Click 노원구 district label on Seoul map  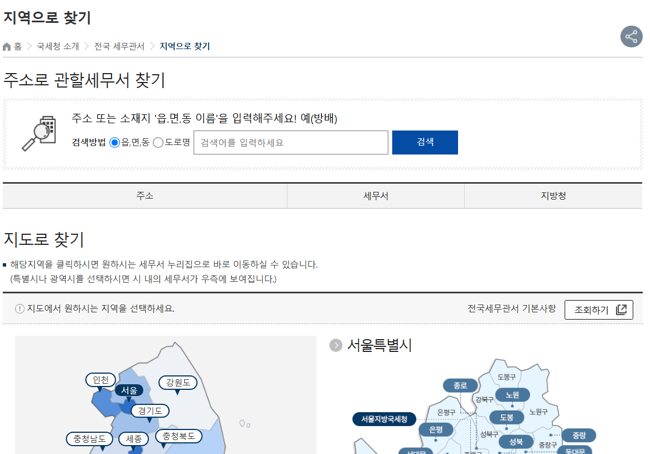538,412
